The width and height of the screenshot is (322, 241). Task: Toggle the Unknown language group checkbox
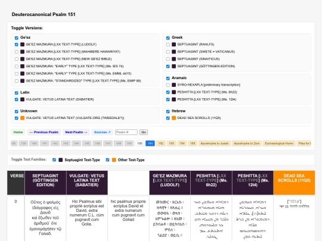pyautogui.click(x=17, y=111)
